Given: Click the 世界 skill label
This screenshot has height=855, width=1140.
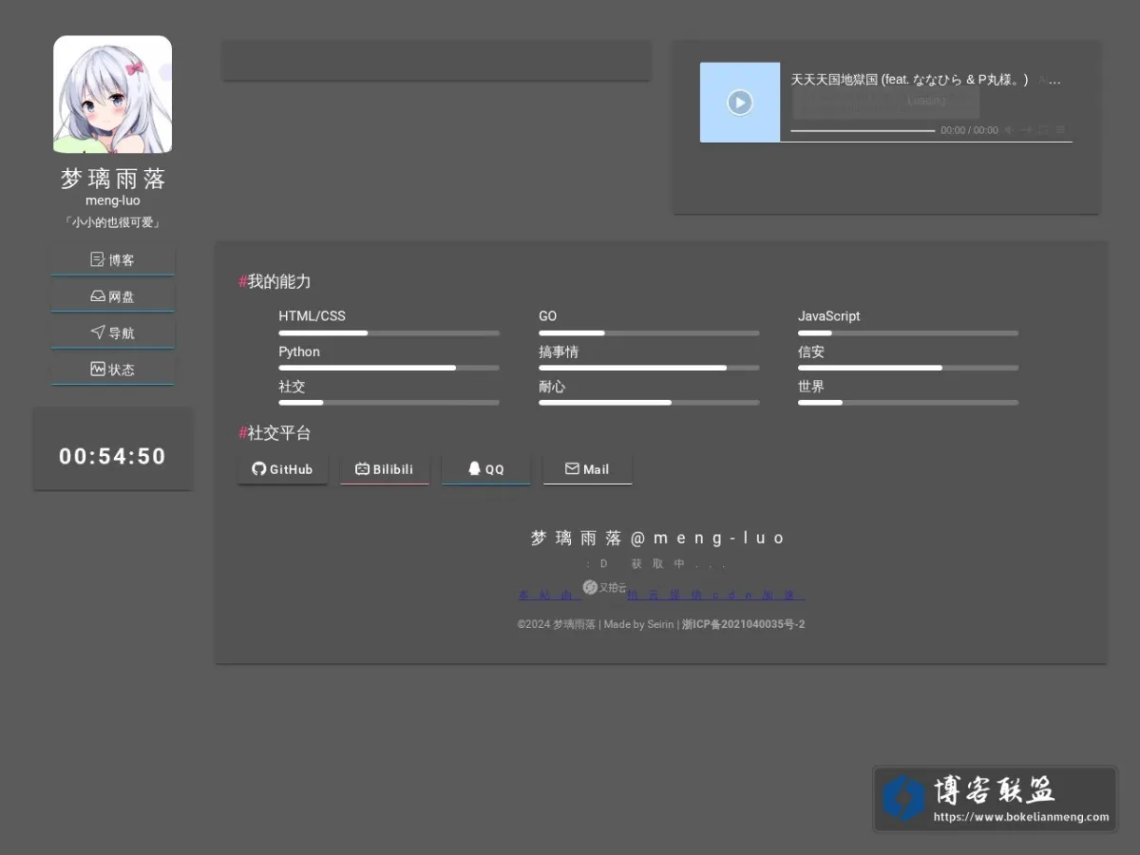Looking at the screenshot, I should (811, 387).
